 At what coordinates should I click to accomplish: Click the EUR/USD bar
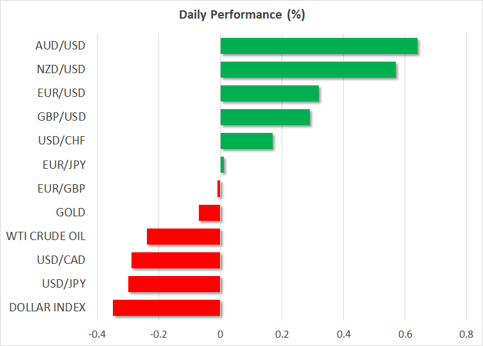[269, 94]
